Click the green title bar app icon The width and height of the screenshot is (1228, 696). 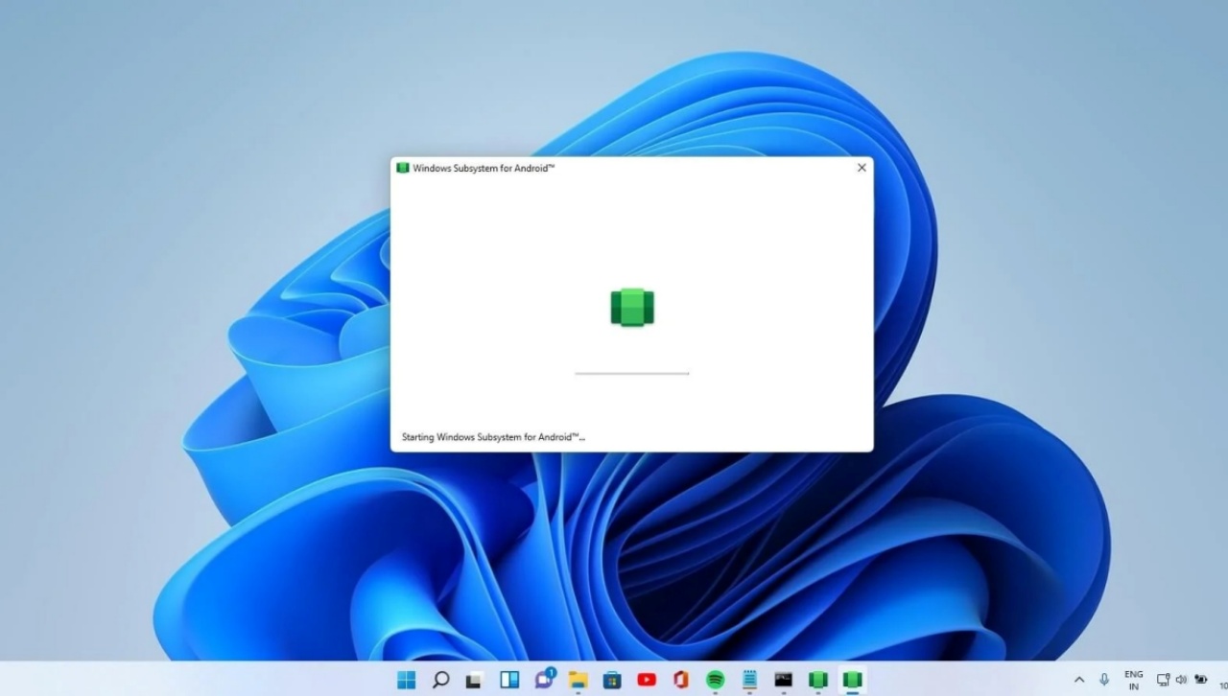[403, 168]
